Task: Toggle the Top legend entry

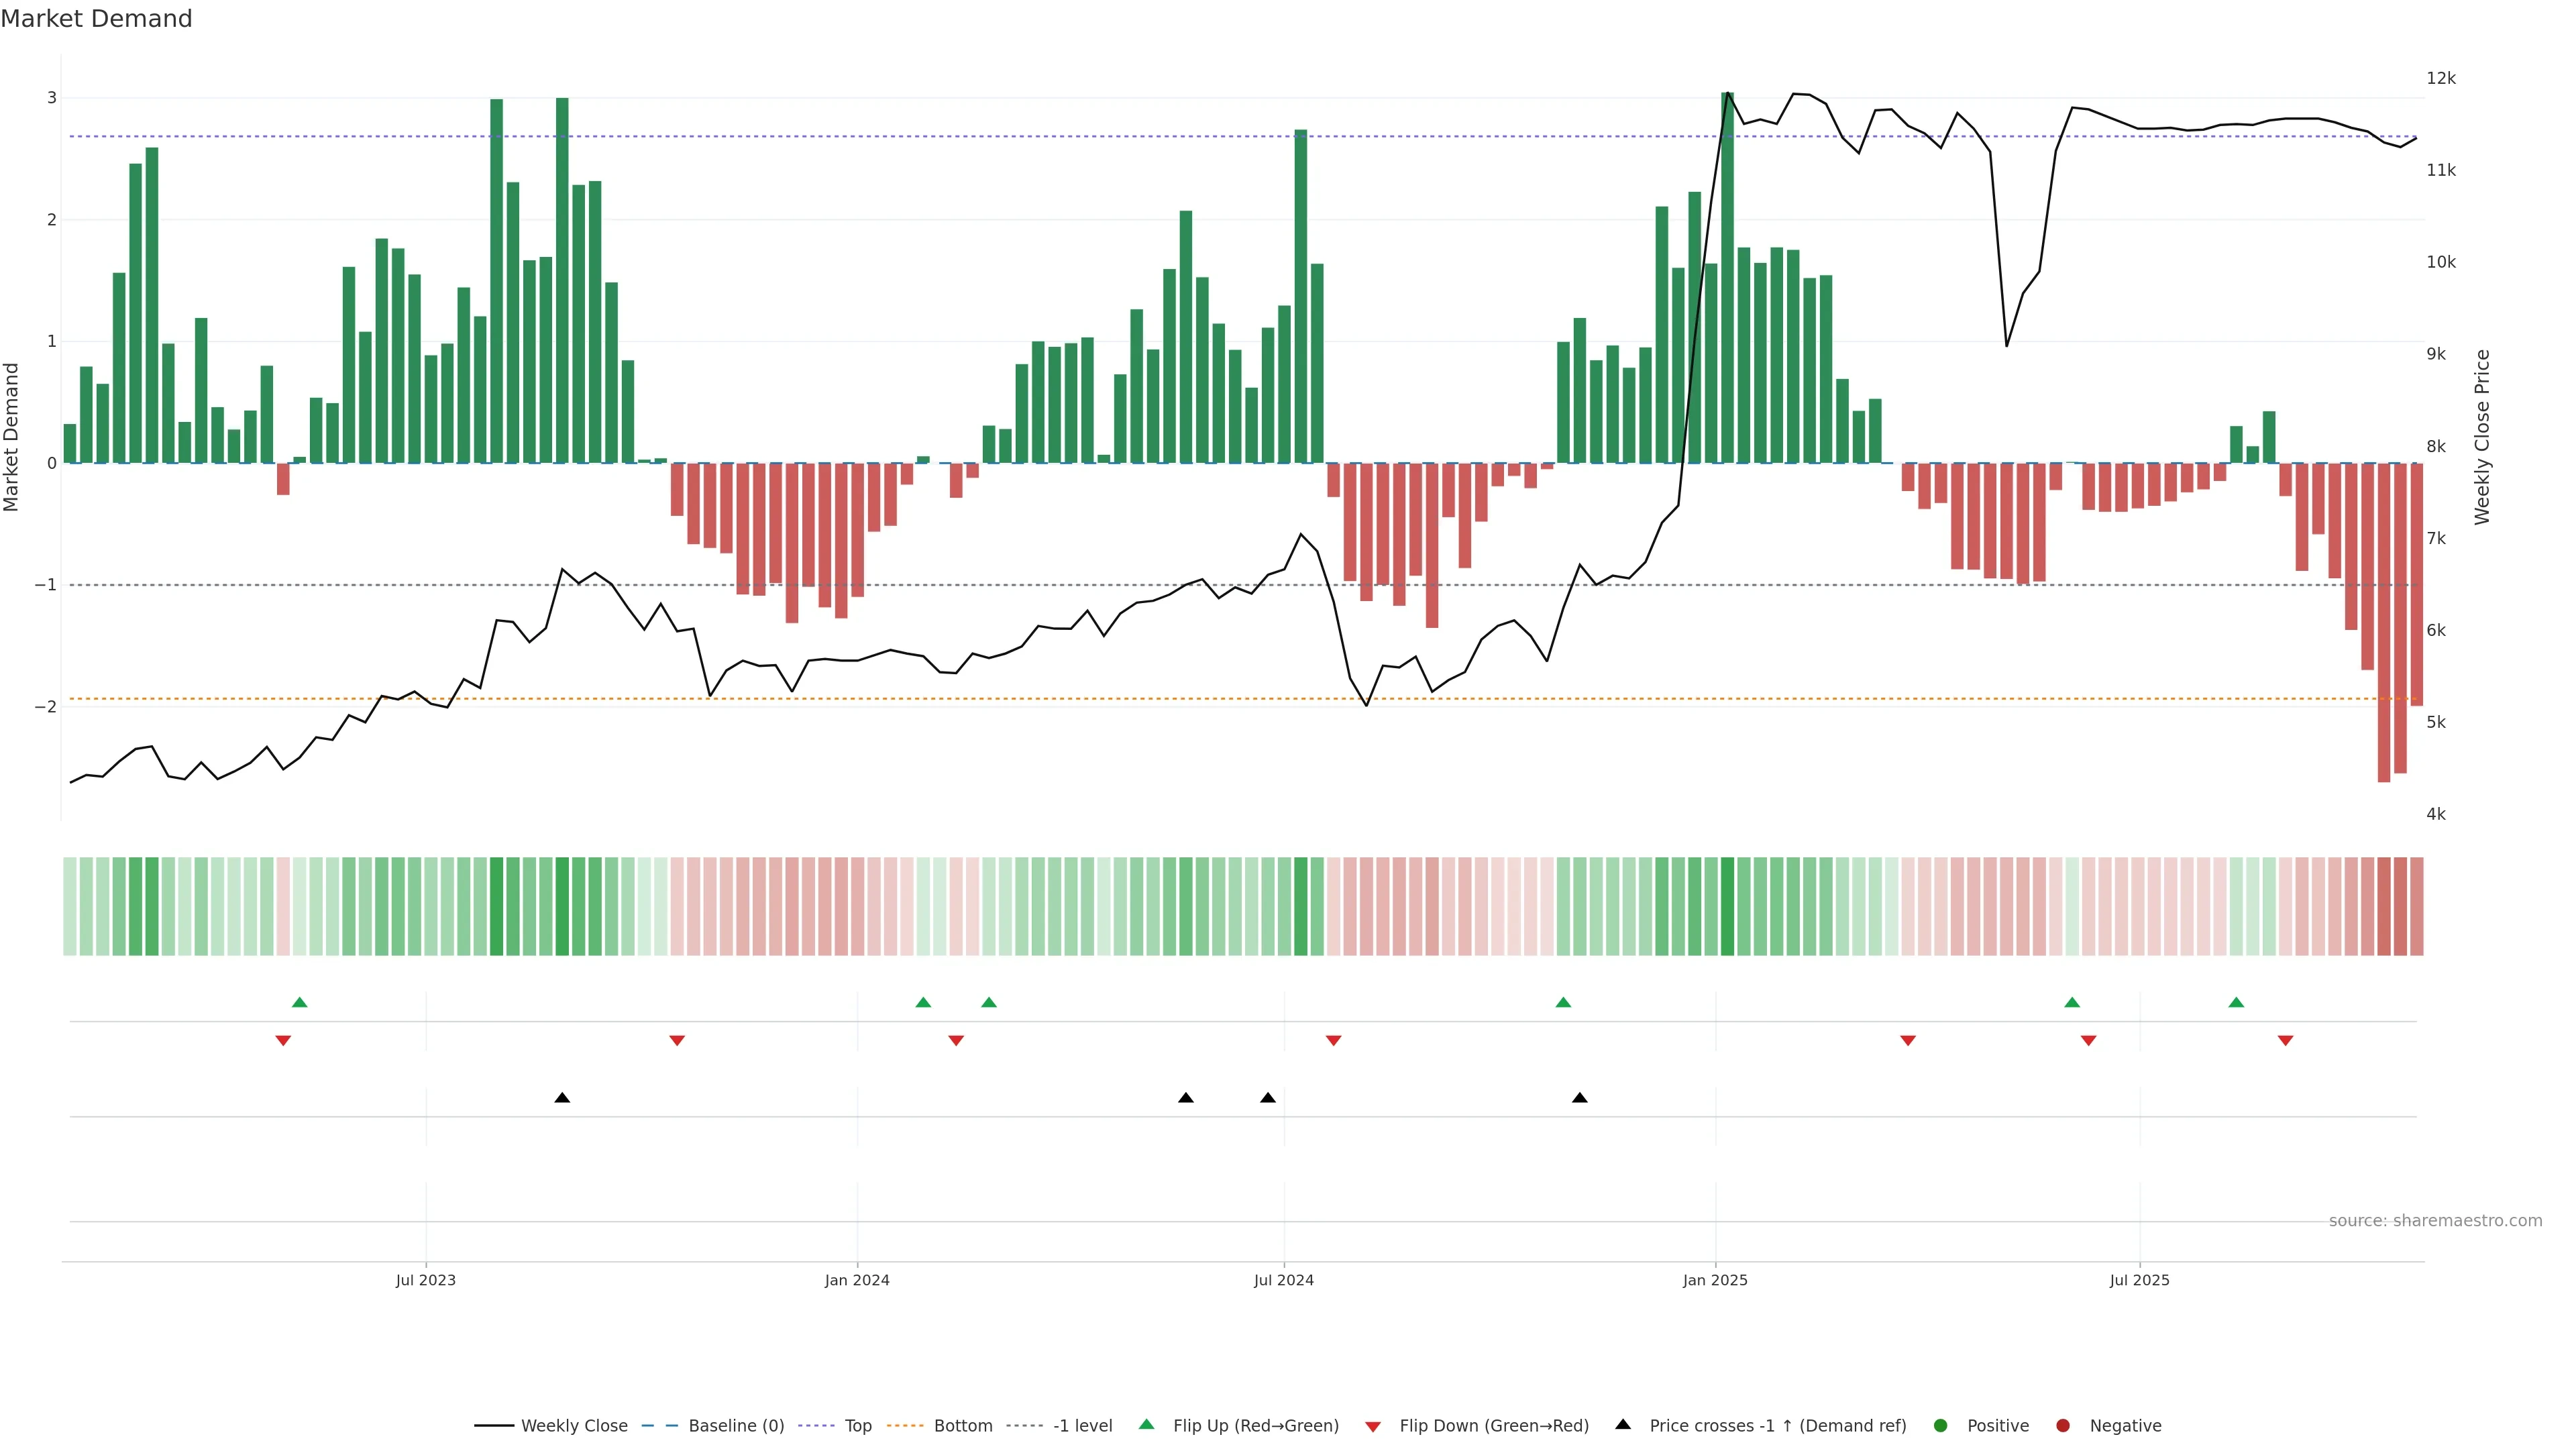Action: (x=857, y=1426)
